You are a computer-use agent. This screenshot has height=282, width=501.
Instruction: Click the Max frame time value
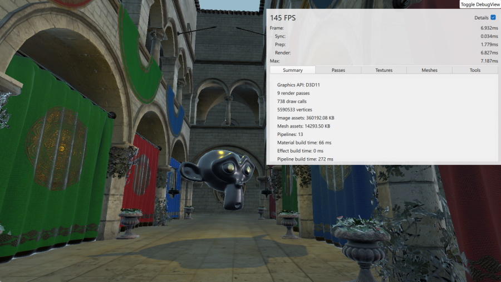tap(489, 61)
